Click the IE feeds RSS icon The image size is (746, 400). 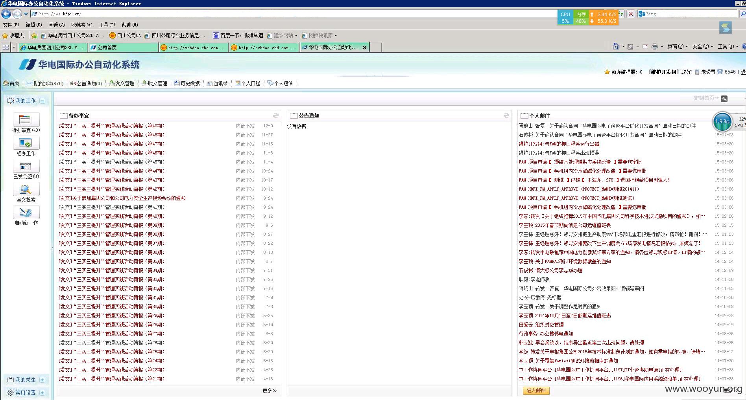tap(630, 46)
